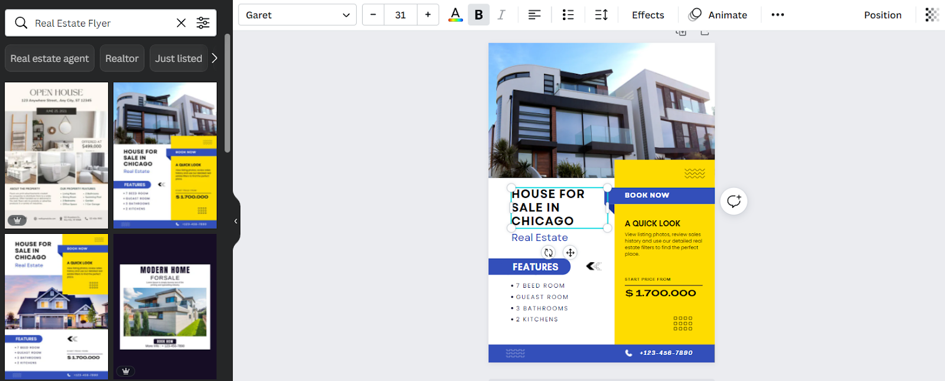Select the 3 BATHROOMS bullet
Screen dimensions: 945x381
point(540,308)
